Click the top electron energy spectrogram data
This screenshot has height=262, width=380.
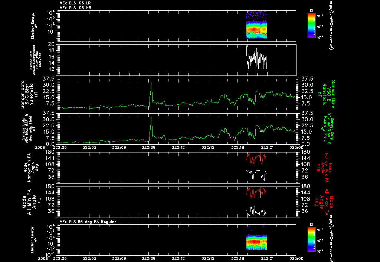[257, 25]
